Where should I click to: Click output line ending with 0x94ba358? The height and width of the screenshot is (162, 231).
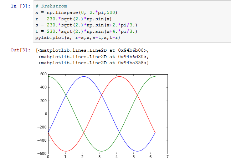pyautogui.click(x=93, y=63)
